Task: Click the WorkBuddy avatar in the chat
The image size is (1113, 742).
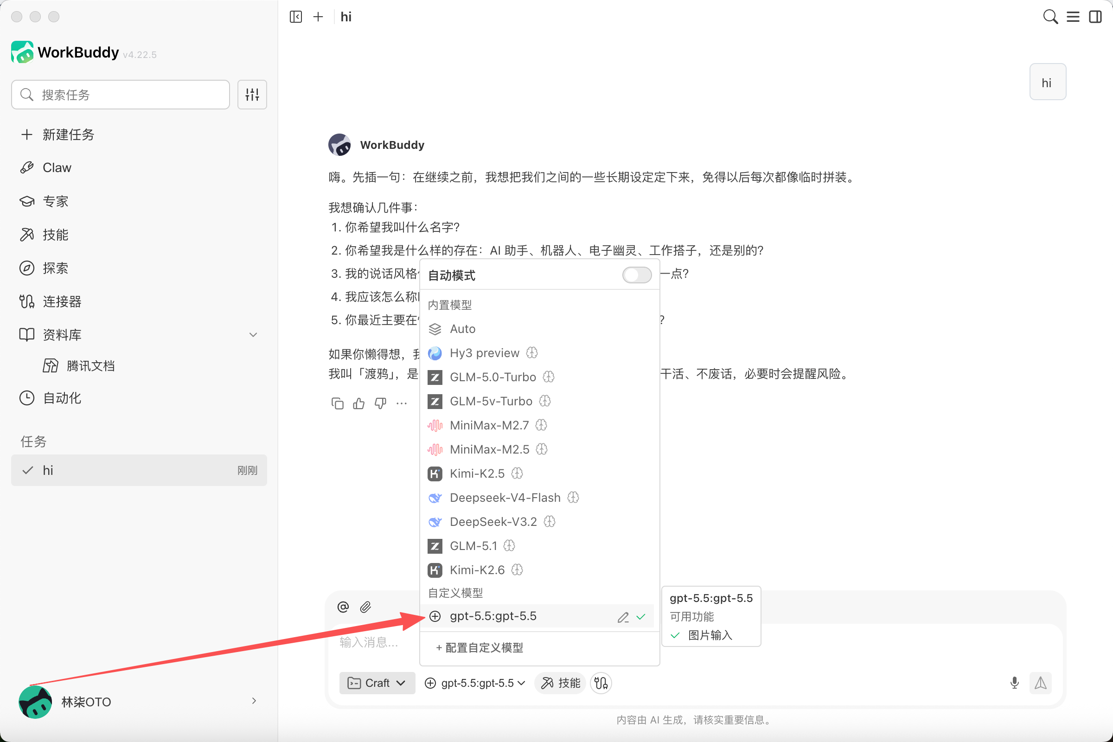Action: pyautogui.click(x=340, y=145)
